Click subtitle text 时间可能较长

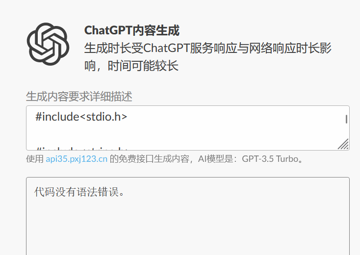coord(143,66)
